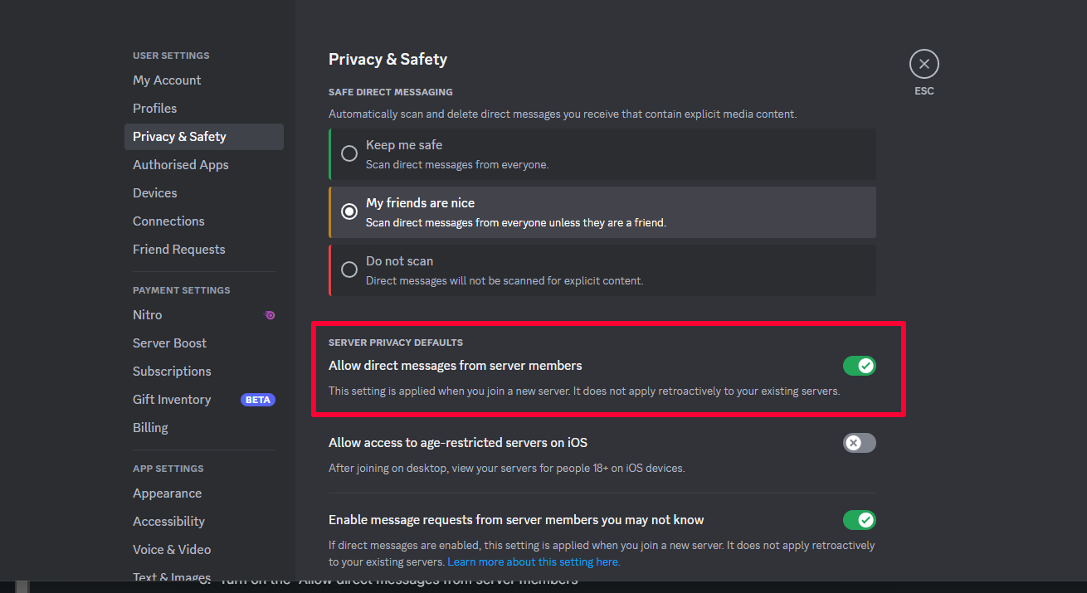Open the My Account settings page
The height and width of the screenshot is (593, 1087).
[x=167, y=80]
